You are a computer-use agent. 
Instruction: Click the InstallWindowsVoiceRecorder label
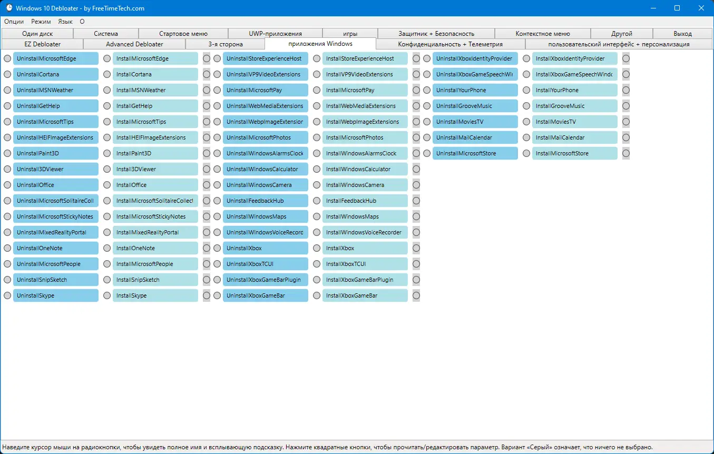(365, 232)
